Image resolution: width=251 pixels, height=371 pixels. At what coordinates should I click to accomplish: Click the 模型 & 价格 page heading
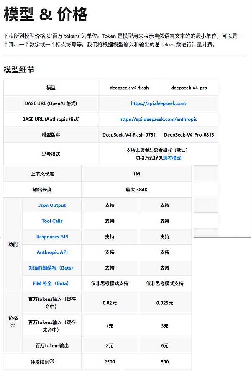[46, 14]
